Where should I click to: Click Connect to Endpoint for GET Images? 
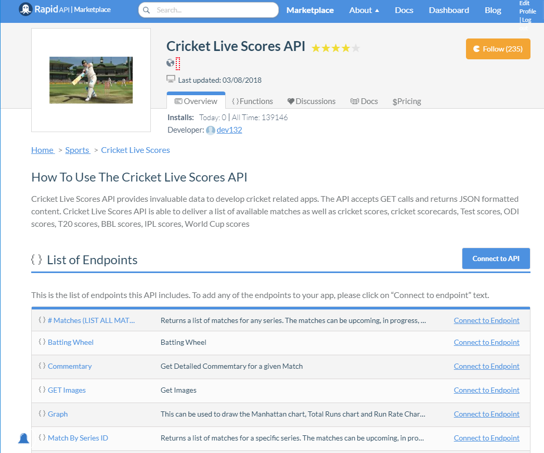pyautogui.click(x=486, y=390)
